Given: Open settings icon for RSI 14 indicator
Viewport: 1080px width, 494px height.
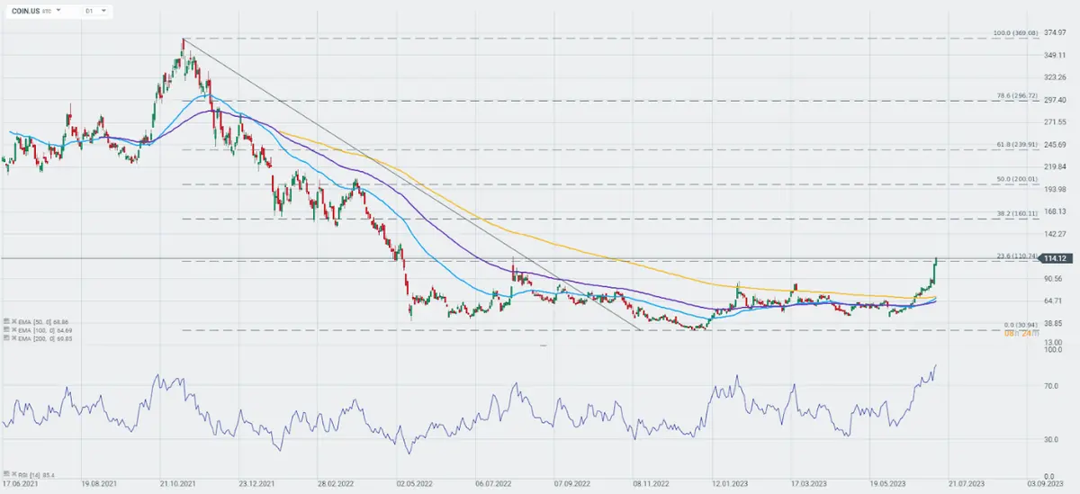Looking at the screenshot, I should pyautogui.click(x=5, y=472).
